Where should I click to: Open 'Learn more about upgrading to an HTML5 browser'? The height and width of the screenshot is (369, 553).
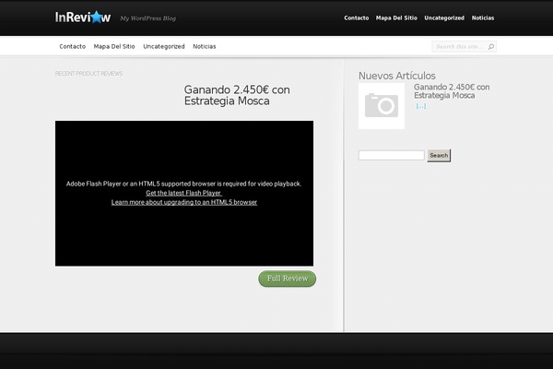point(184,202)
